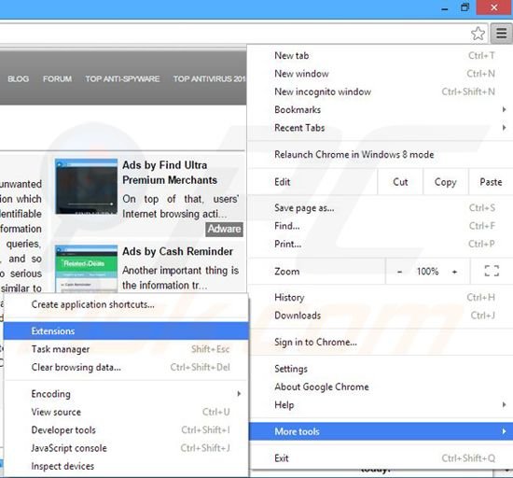513x478 pixels.
Task: Click the FORUM navigation link
Action: pos(57,79)
